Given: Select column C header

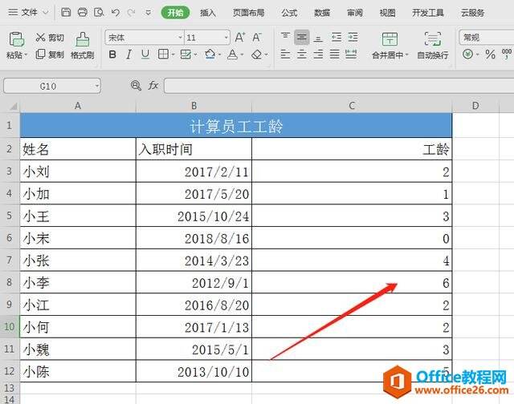Looking at the screenshot, I should (352, 106).
